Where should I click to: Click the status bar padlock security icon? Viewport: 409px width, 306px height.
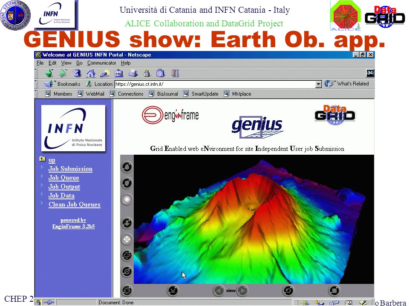[38, 302]
